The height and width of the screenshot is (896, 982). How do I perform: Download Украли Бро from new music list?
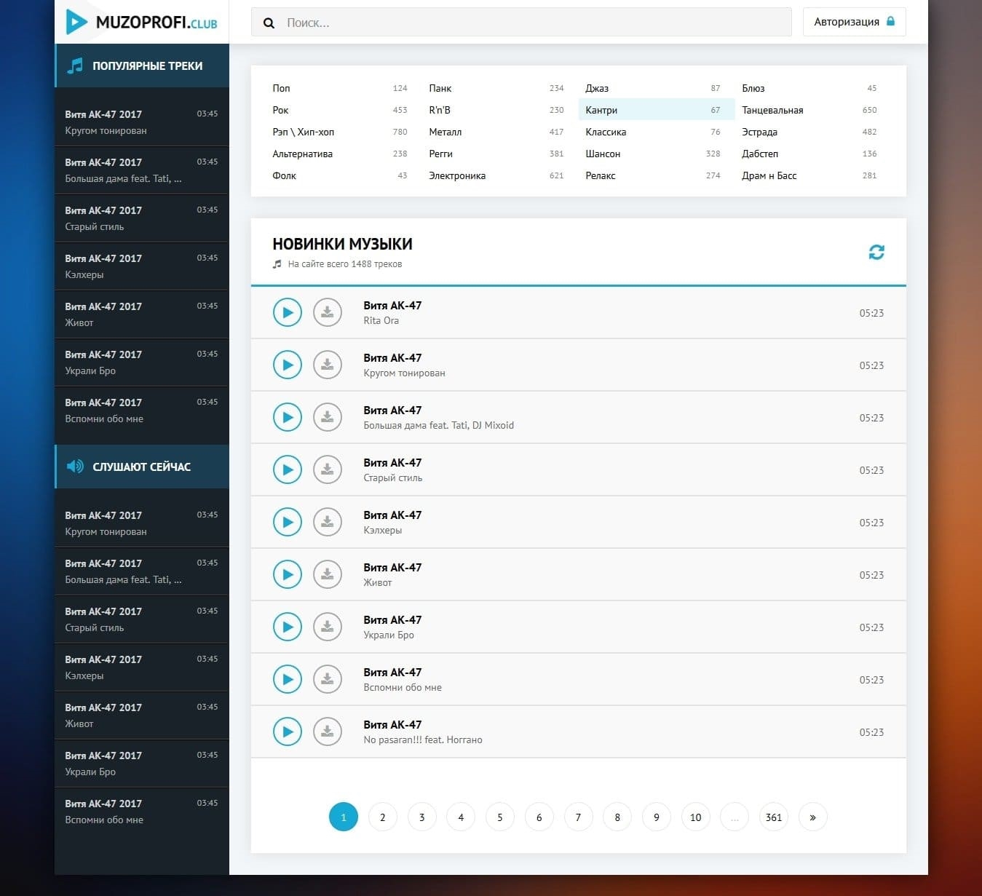pyautogui.click(x=328, y=627)
